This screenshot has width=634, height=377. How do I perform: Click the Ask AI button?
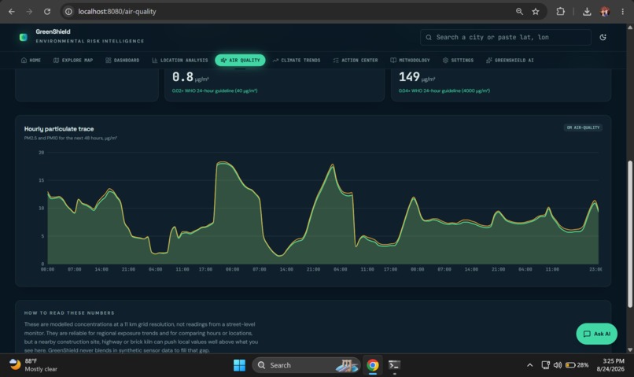click(596, 334)
